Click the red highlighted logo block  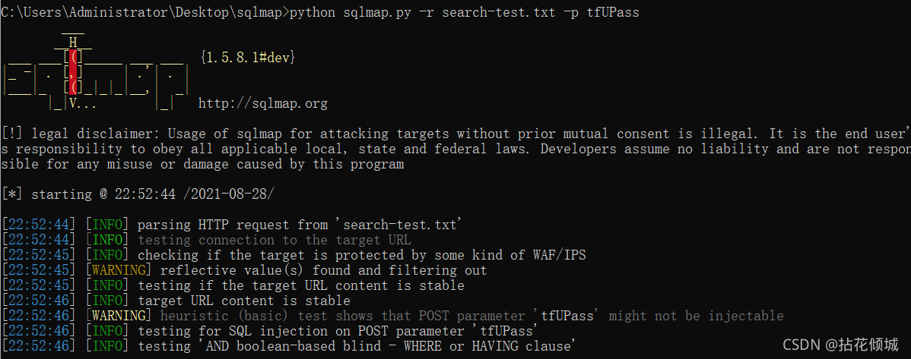[73, 73]
